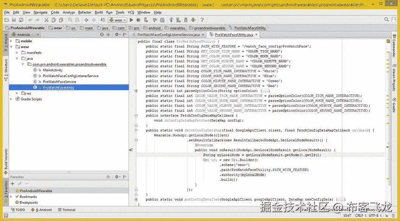Select ProWatchFaceService in project tree

click(x=59, y=82)
